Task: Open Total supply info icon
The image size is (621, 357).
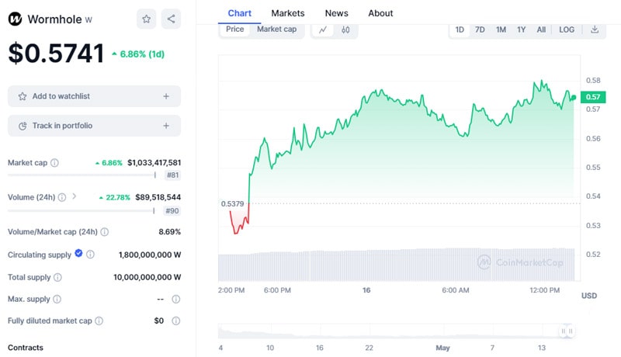Action: click(57, 277)
